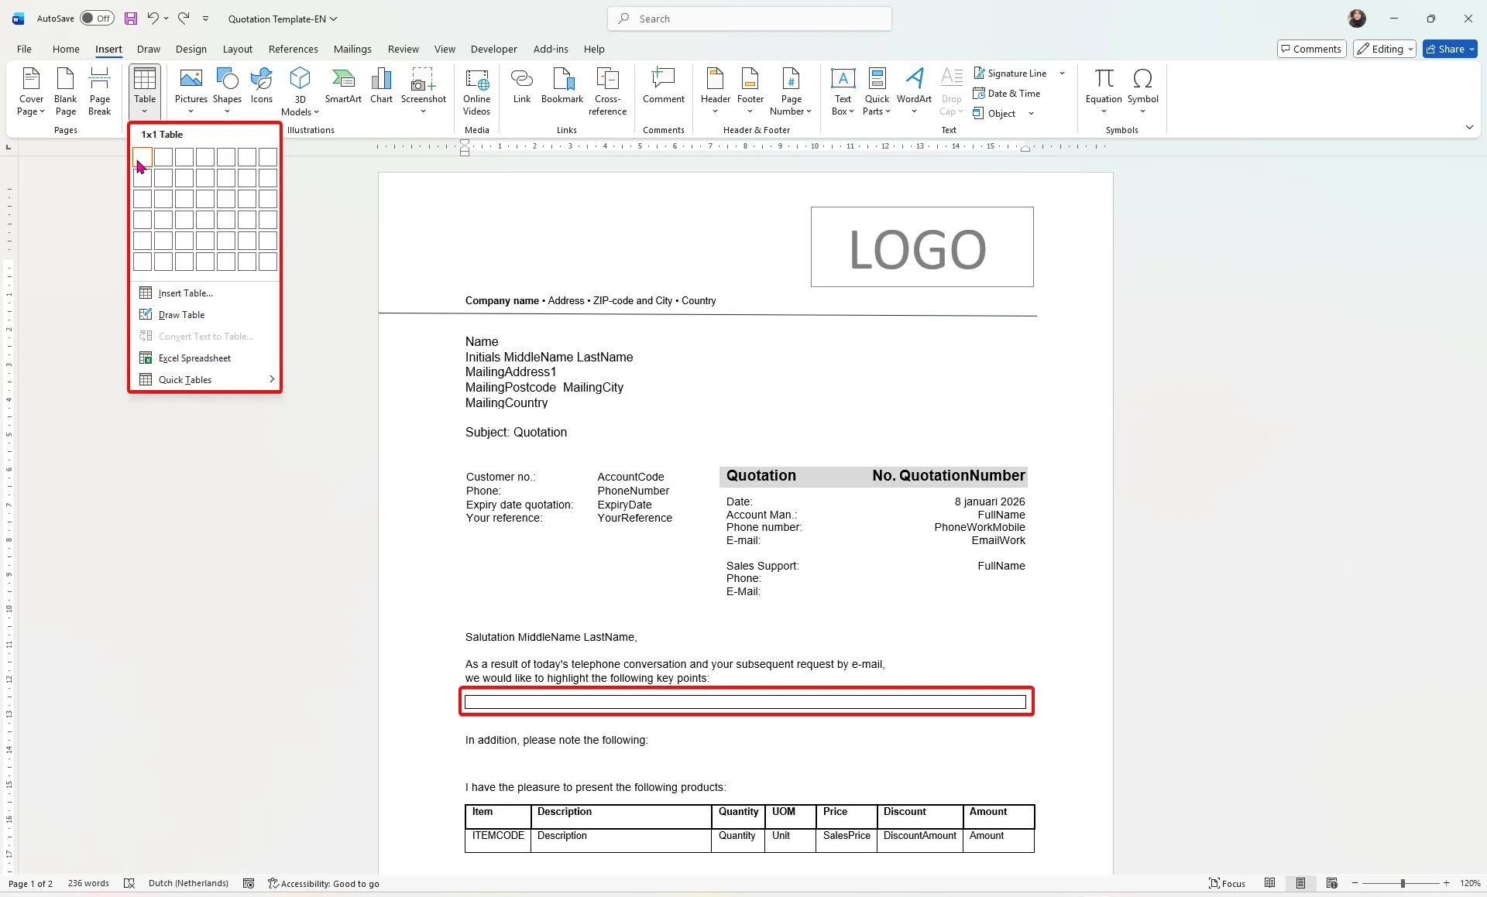
Task: Expand Quick Tables submenu
Action: (205, 379)
